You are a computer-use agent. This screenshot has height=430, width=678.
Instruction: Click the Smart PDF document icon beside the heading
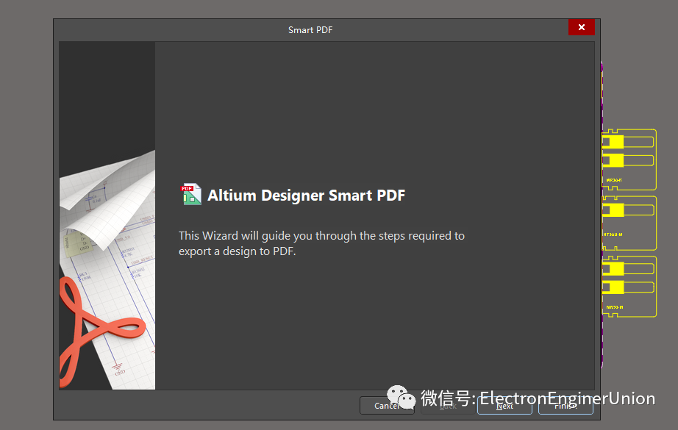[x=190, y=195]
